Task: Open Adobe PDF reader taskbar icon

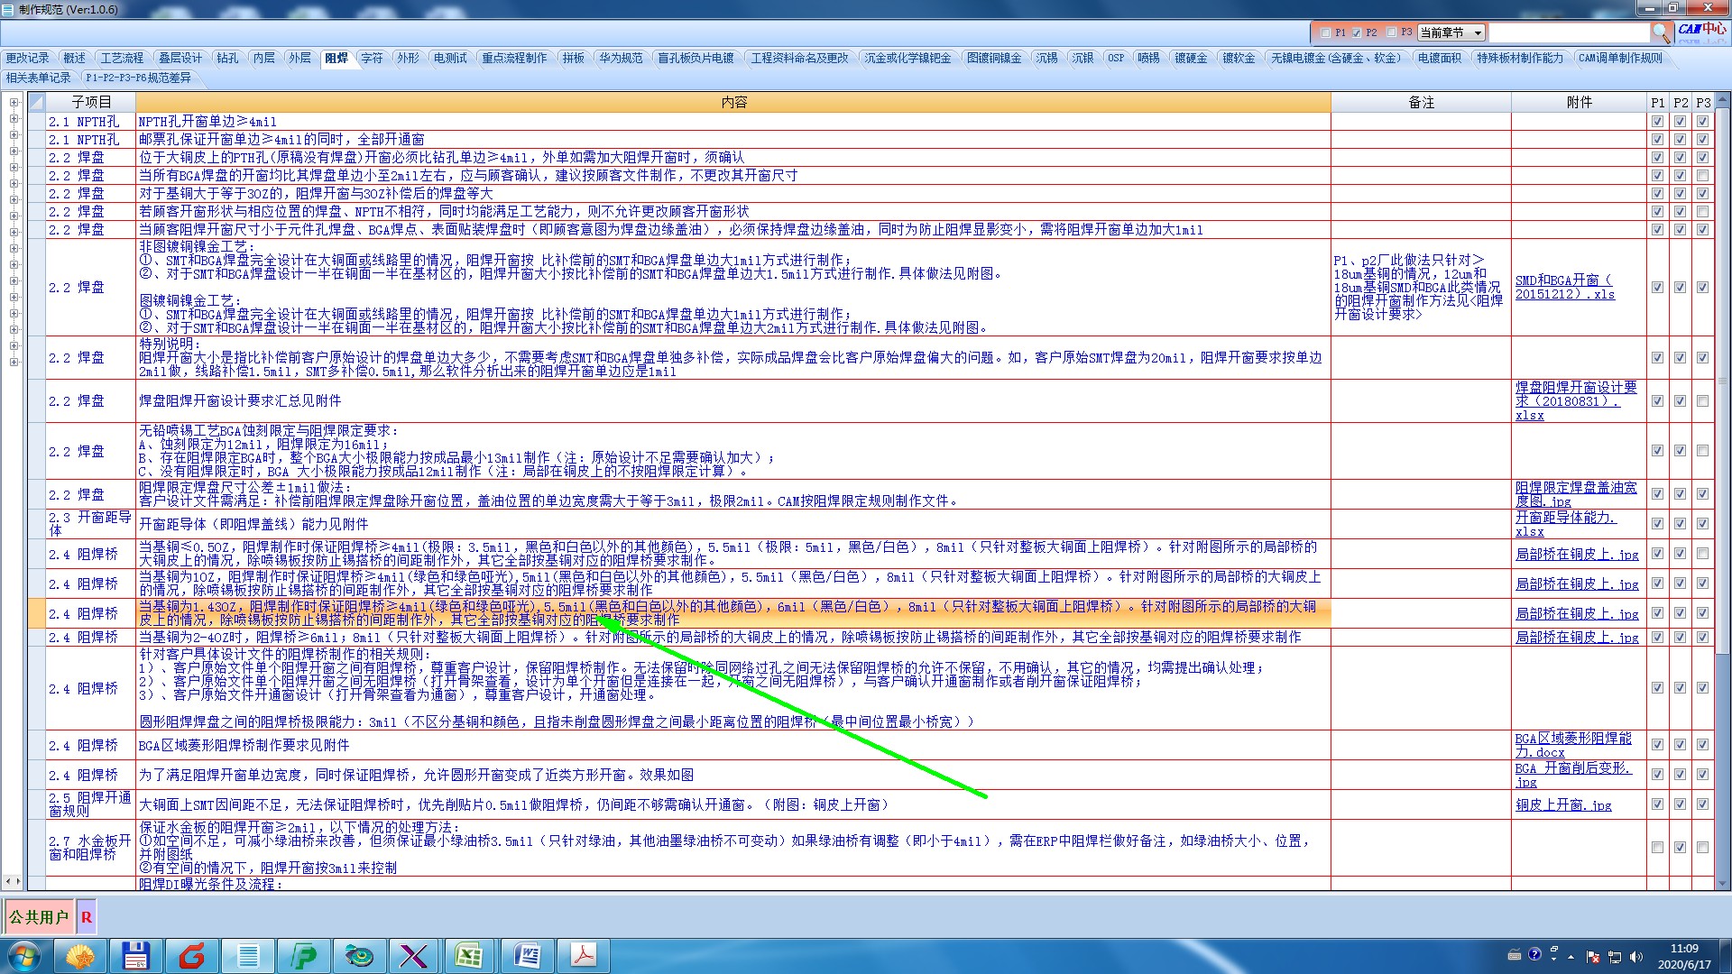Action: [583, 955]
